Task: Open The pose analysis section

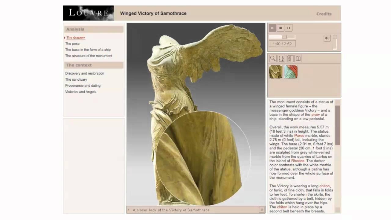Action: [x=72, y=44]
